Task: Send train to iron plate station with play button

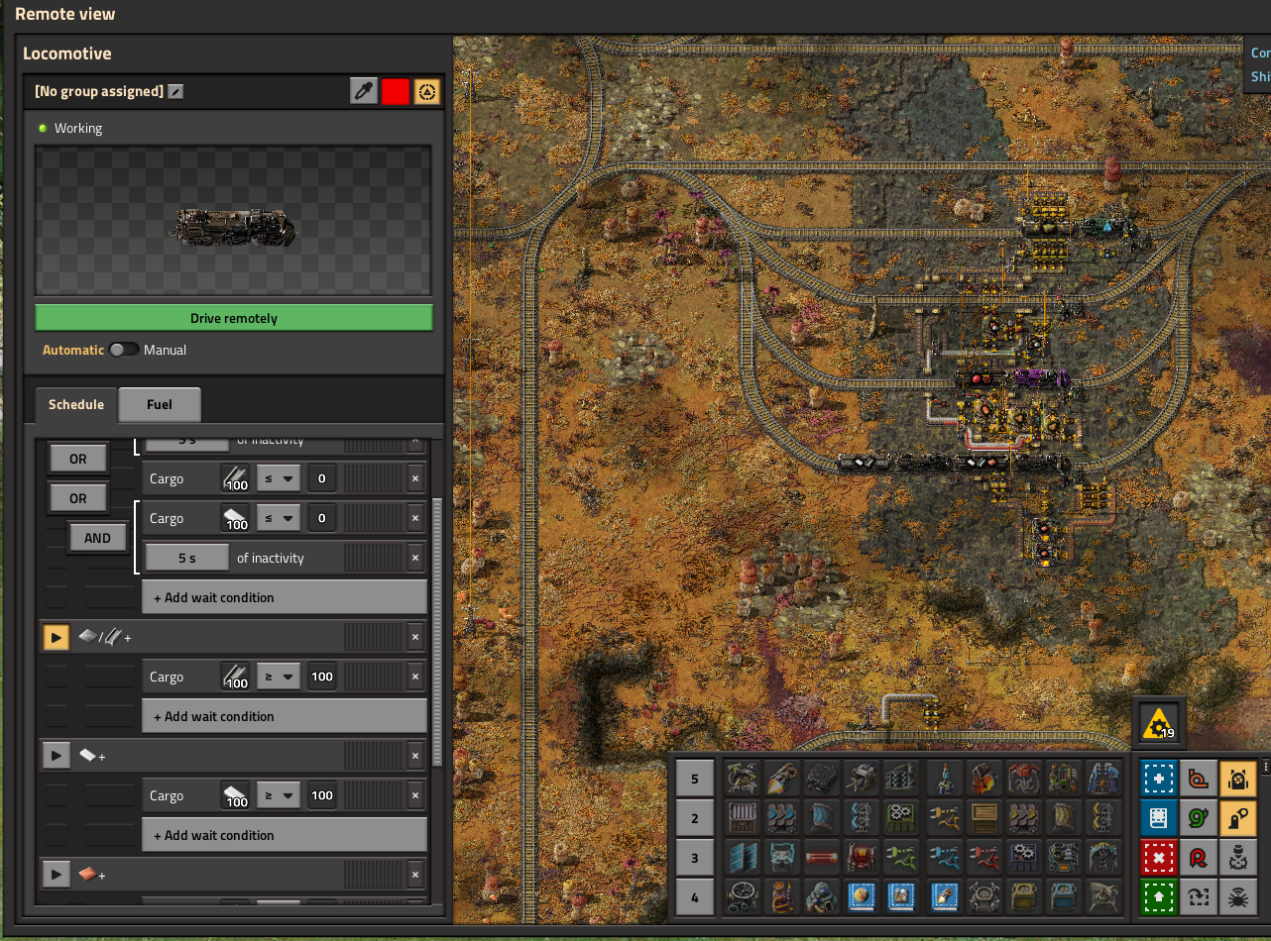Action: pos(57,756)
